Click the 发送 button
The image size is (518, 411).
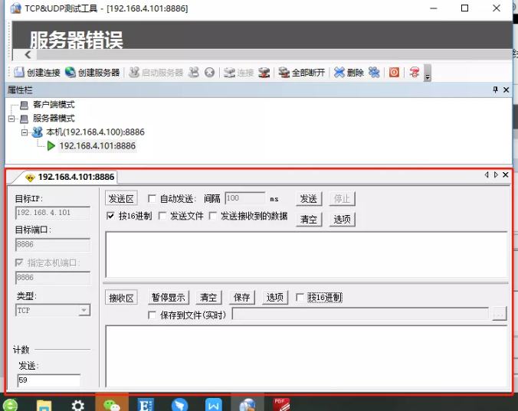309,198
